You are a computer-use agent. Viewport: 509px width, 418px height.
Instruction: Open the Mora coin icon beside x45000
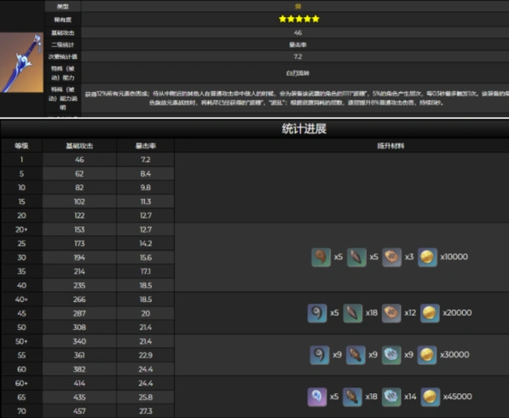(430, 397)
